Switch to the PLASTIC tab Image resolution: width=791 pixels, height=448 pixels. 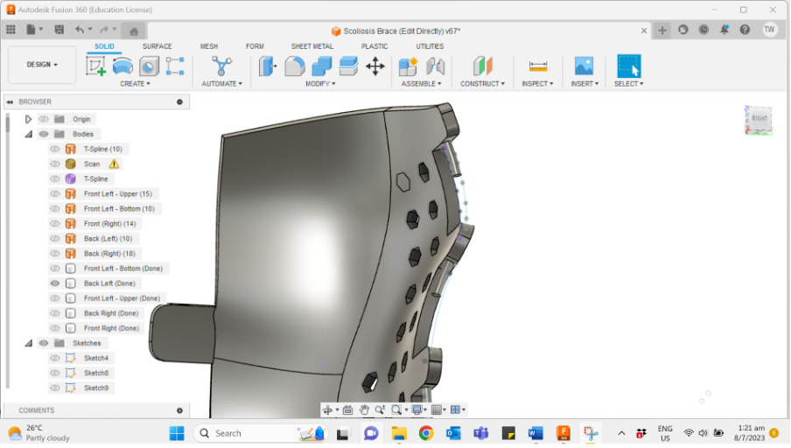coord(374,46)
